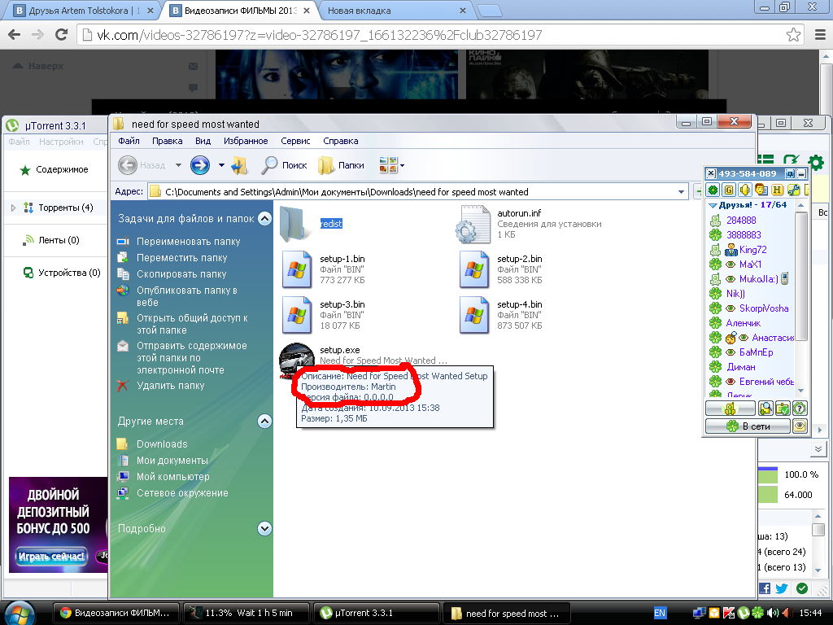The width and height of the screenshot is (833, 625).
Task: Open the volume icon in system tray
Action: pos(773,613)
